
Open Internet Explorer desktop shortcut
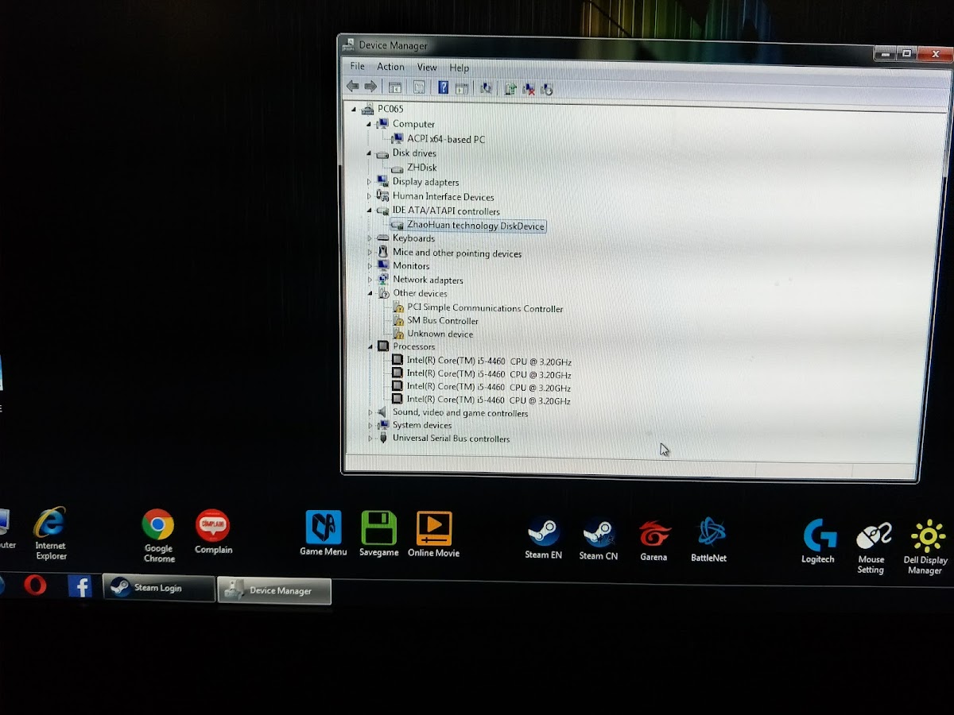click(50, 534)
